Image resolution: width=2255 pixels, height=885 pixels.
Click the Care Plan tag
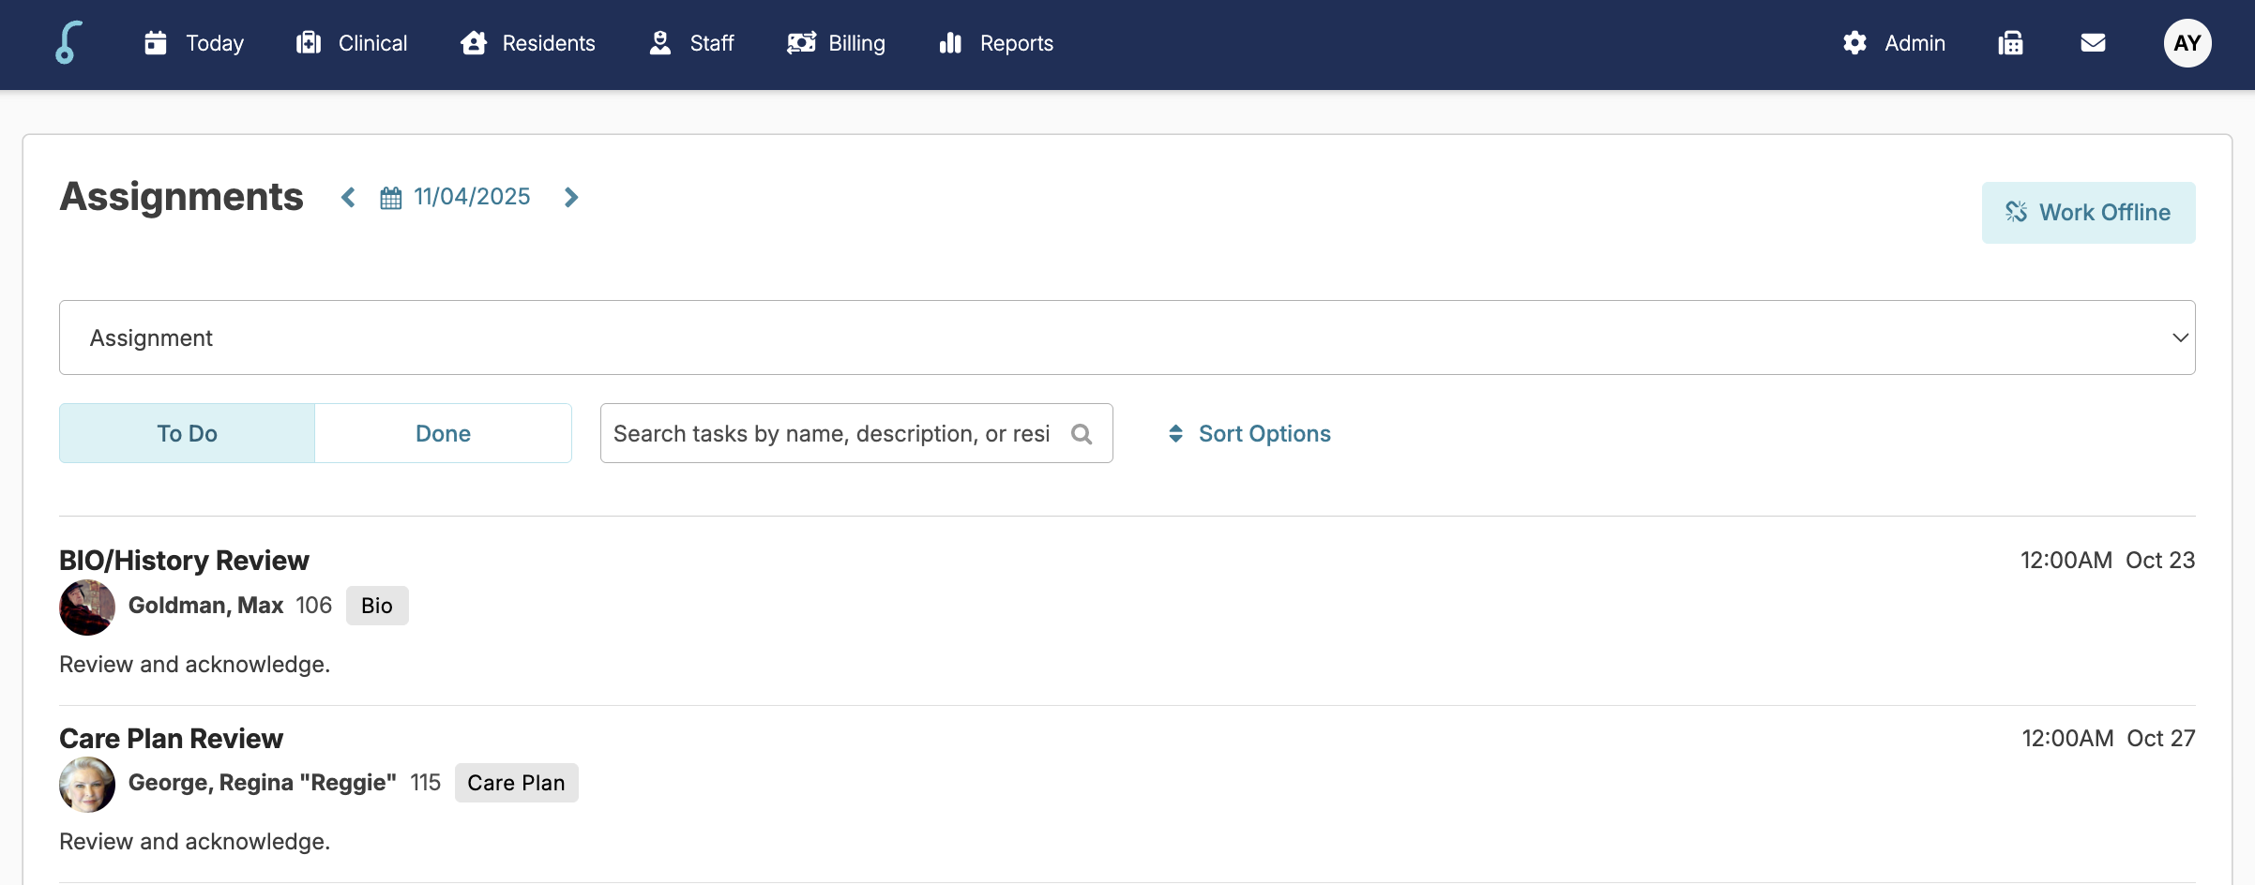516,783
